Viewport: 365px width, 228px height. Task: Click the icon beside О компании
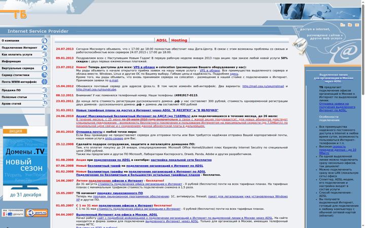pyautogui.click(x=44, y=41)
